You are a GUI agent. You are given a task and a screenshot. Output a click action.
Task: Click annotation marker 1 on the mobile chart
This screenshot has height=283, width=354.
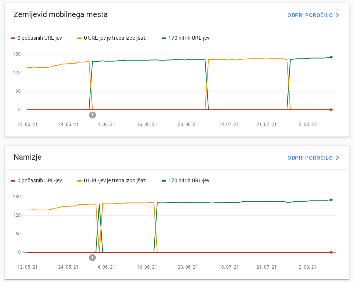pyautogui.click(x=92, y=115)
